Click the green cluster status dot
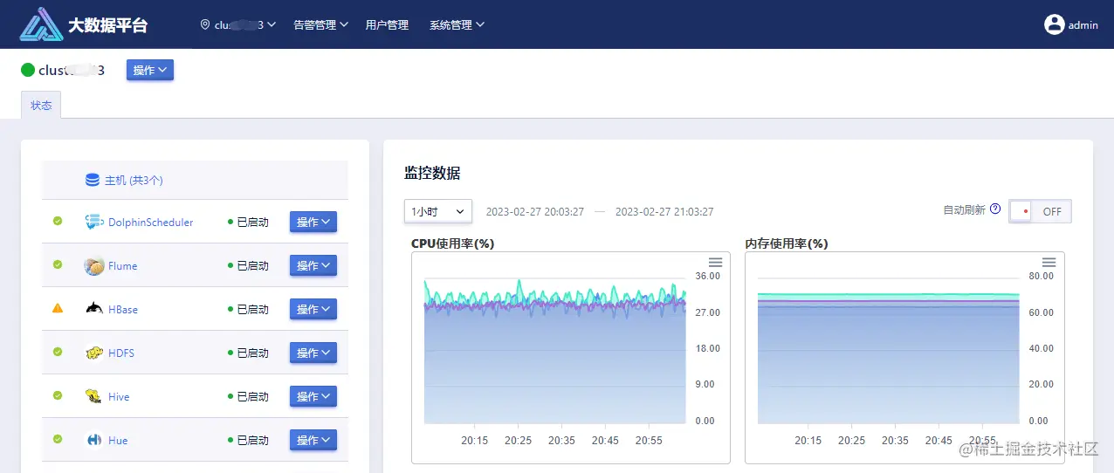The width and height of the screenshot is (1114, 473). coord(28,70)
